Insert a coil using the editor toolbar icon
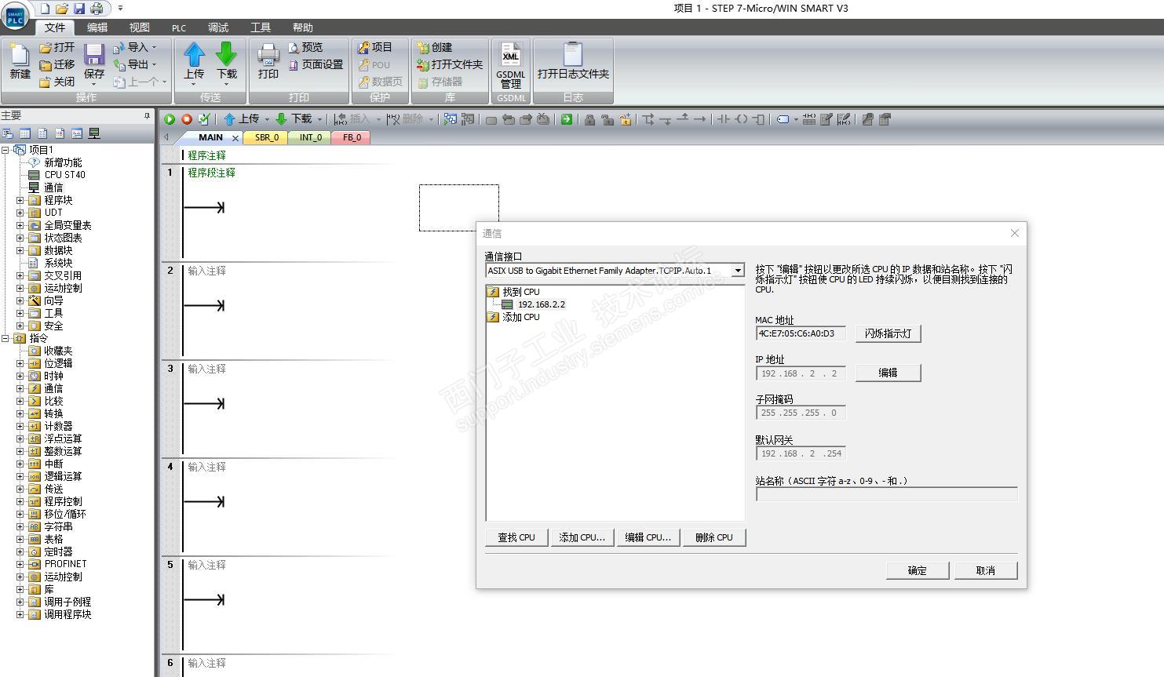1164x677 pixels. pos(741,119)
